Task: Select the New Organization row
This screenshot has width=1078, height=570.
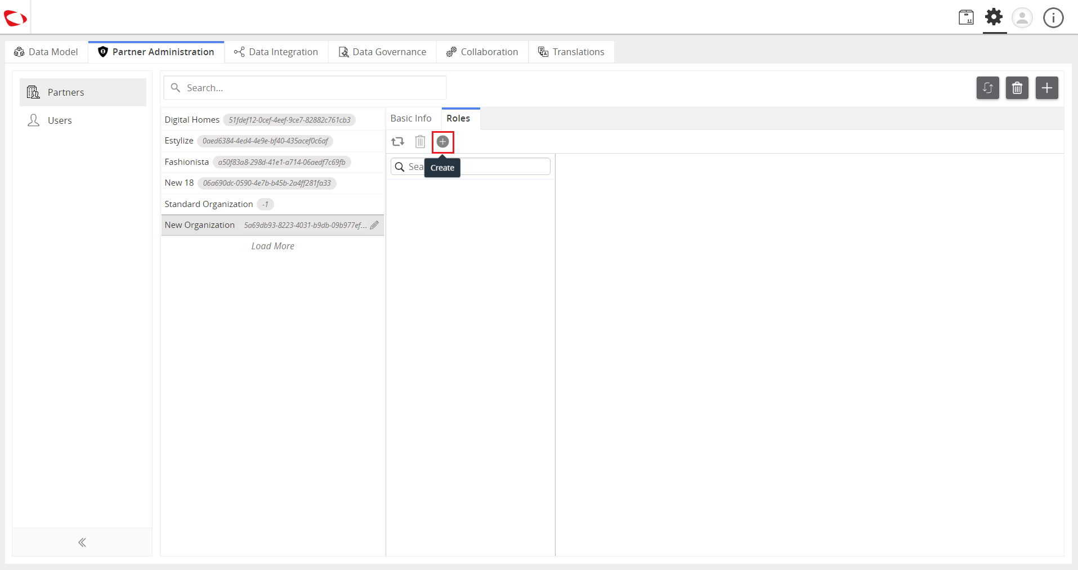Action: 272,225
